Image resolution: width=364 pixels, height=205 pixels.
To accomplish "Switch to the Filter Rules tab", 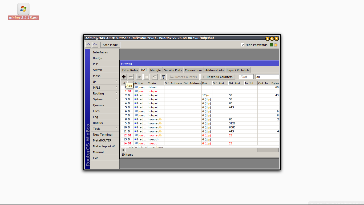I will click(x=130, y=70).
